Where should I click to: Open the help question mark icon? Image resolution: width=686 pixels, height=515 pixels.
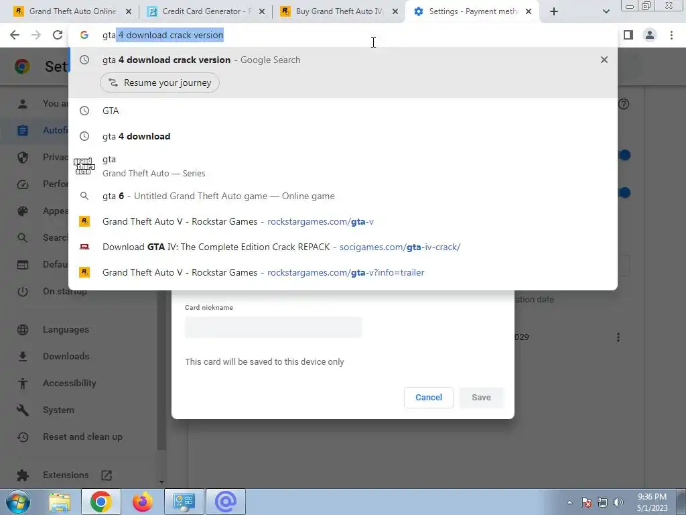624,104
